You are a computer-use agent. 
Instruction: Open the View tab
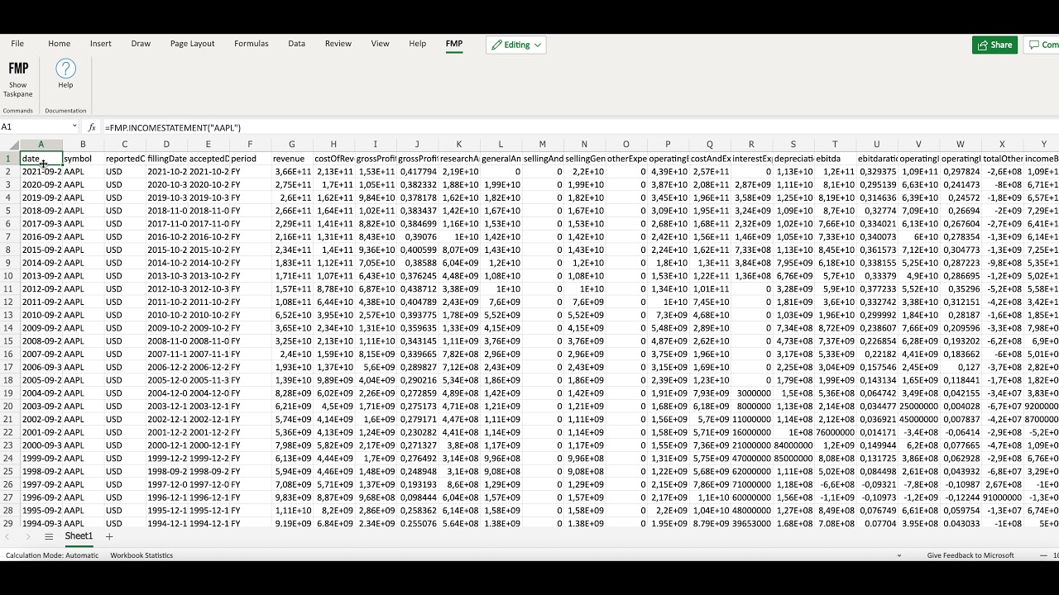coord(380,44)
